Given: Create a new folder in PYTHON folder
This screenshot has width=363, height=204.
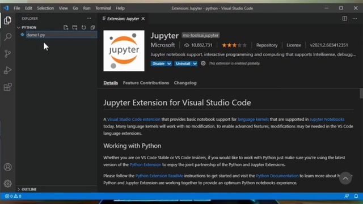Looking at the screenshot, I should [x=75, y=28].
